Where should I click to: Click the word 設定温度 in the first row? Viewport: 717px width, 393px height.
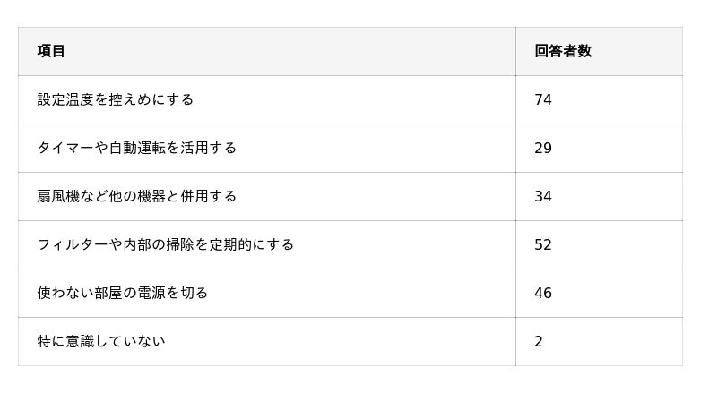(x=65, y=99)
